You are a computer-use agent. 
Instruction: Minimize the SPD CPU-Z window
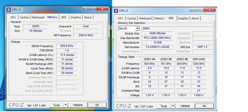(193, 10)
